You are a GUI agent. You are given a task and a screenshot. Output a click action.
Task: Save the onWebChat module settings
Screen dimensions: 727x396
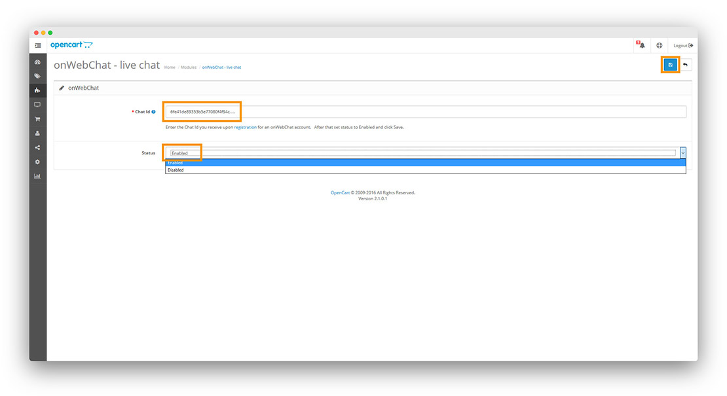670,65
